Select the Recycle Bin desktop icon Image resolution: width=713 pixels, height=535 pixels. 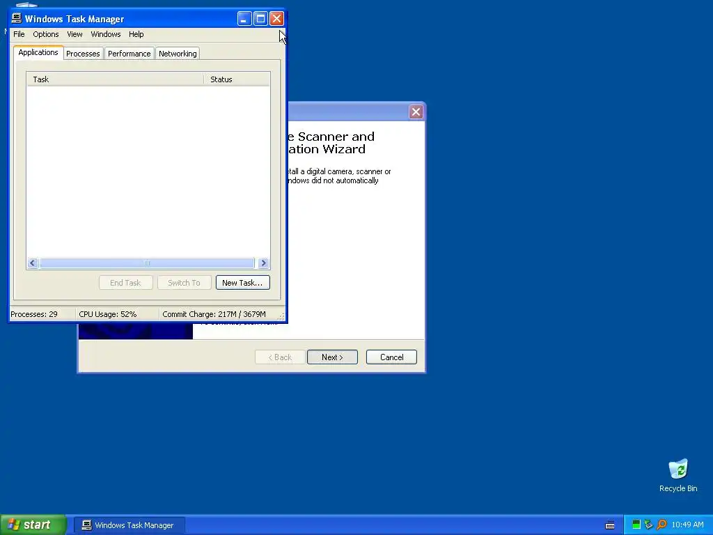coord(678,476)
